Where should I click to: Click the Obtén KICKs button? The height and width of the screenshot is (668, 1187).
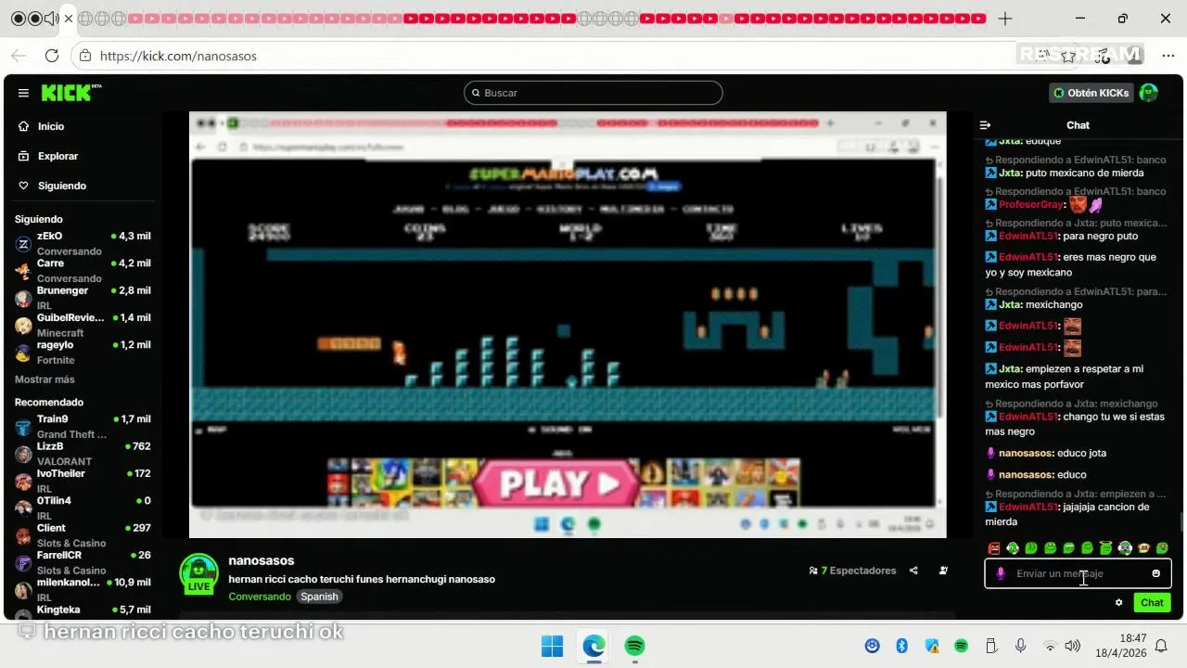[1091, 93]
